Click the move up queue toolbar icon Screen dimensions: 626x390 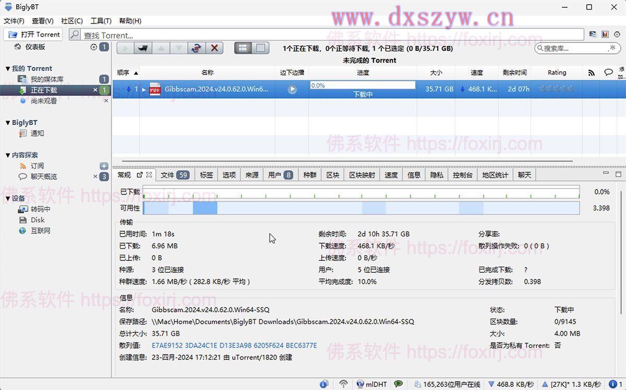pyautogui.click(x=161, y=48)
